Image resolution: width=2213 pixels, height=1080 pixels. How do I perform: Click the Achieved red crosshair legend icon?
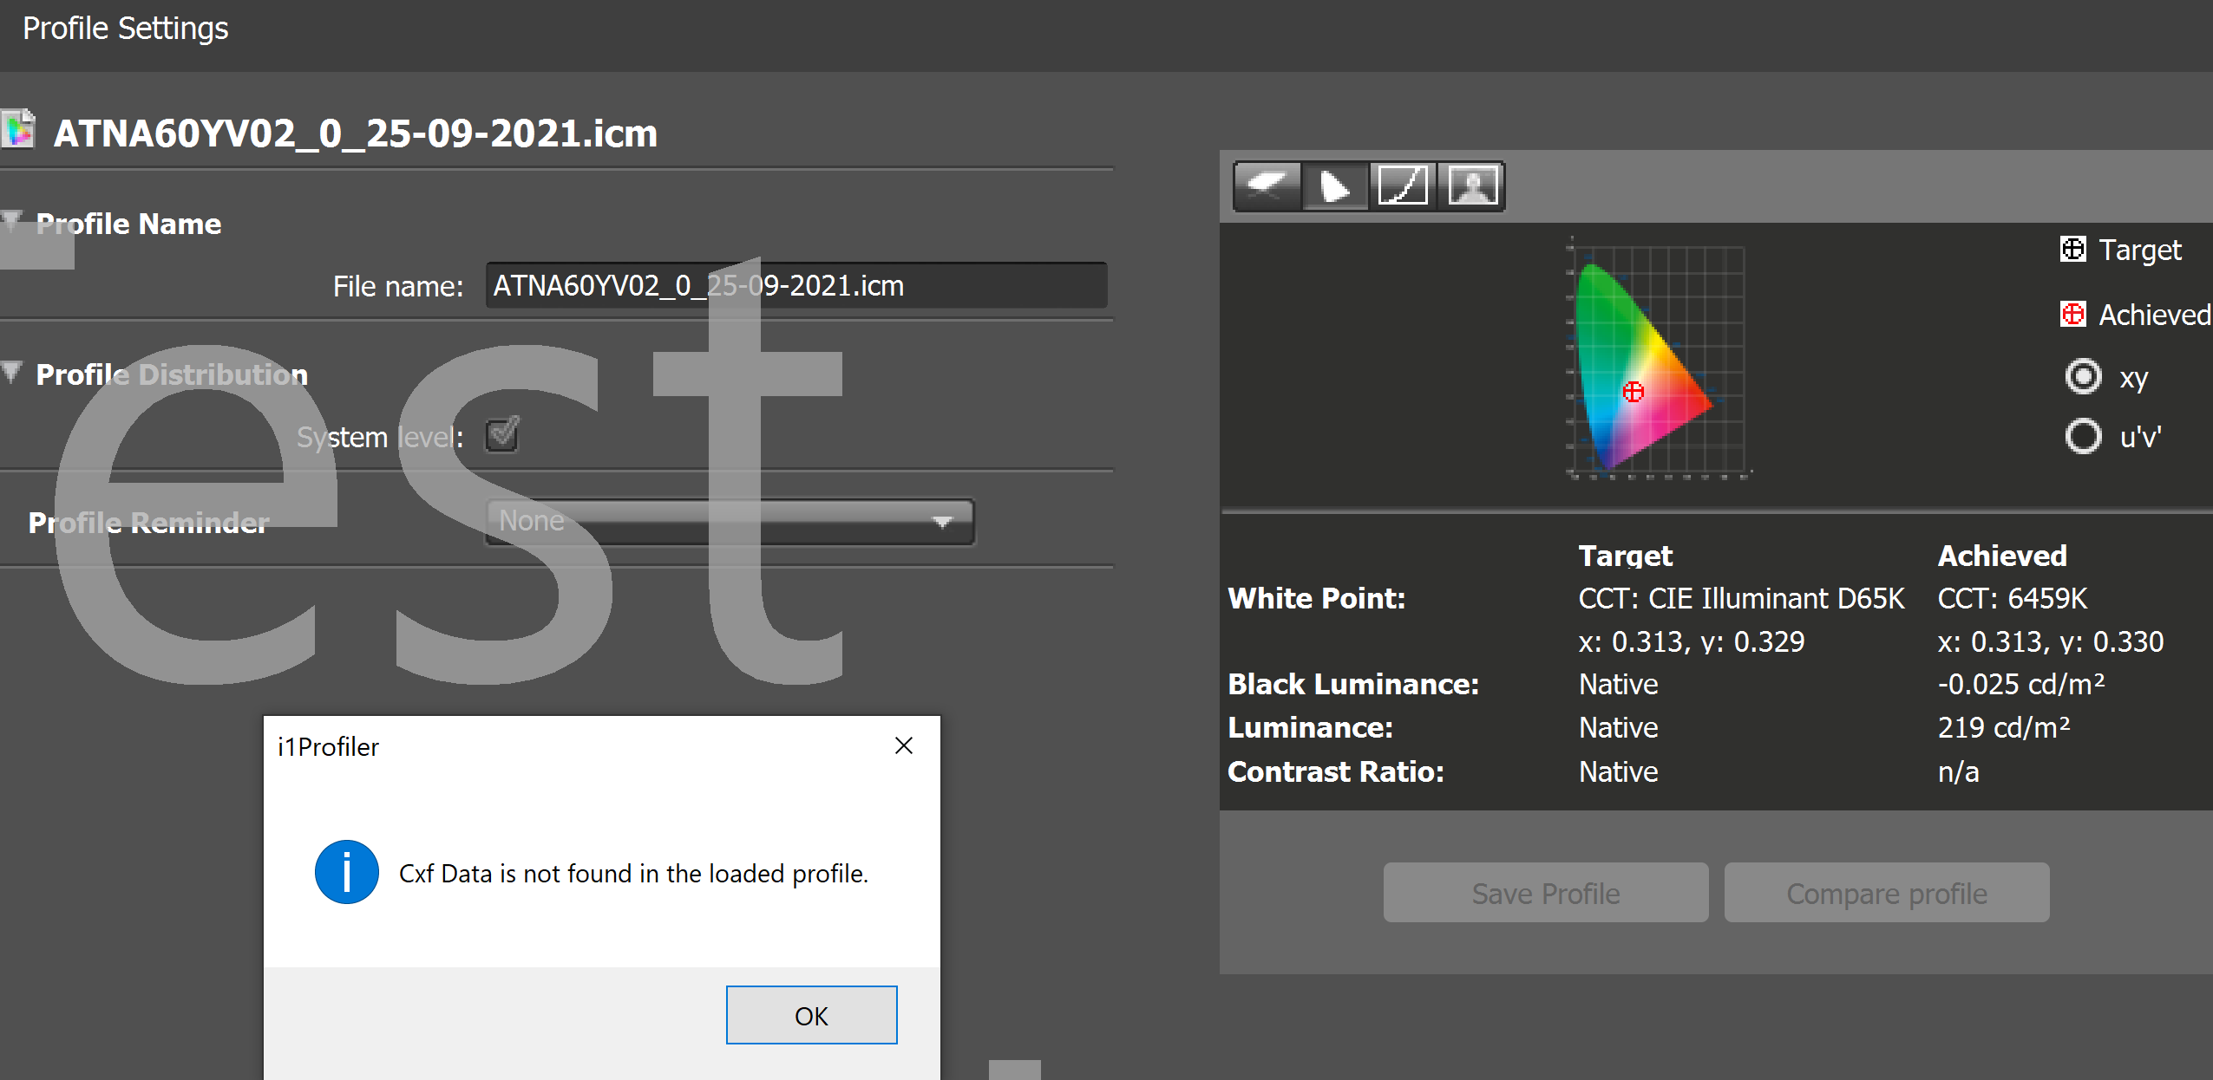(x=2072, y=314)
